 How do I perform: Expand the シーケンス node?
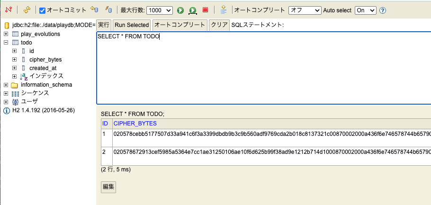pos(6,93)
